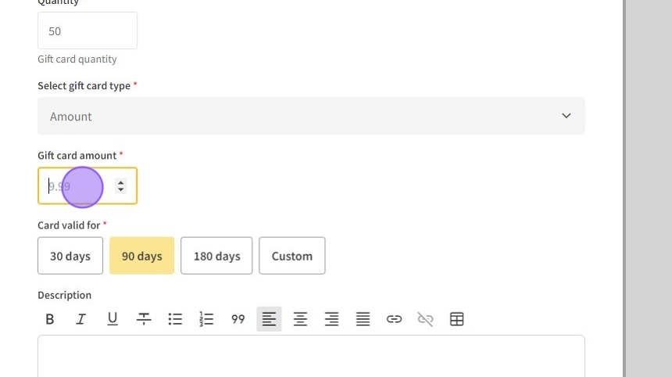
Task: Select Custom card validity period
Action: (x=291, y=256)
